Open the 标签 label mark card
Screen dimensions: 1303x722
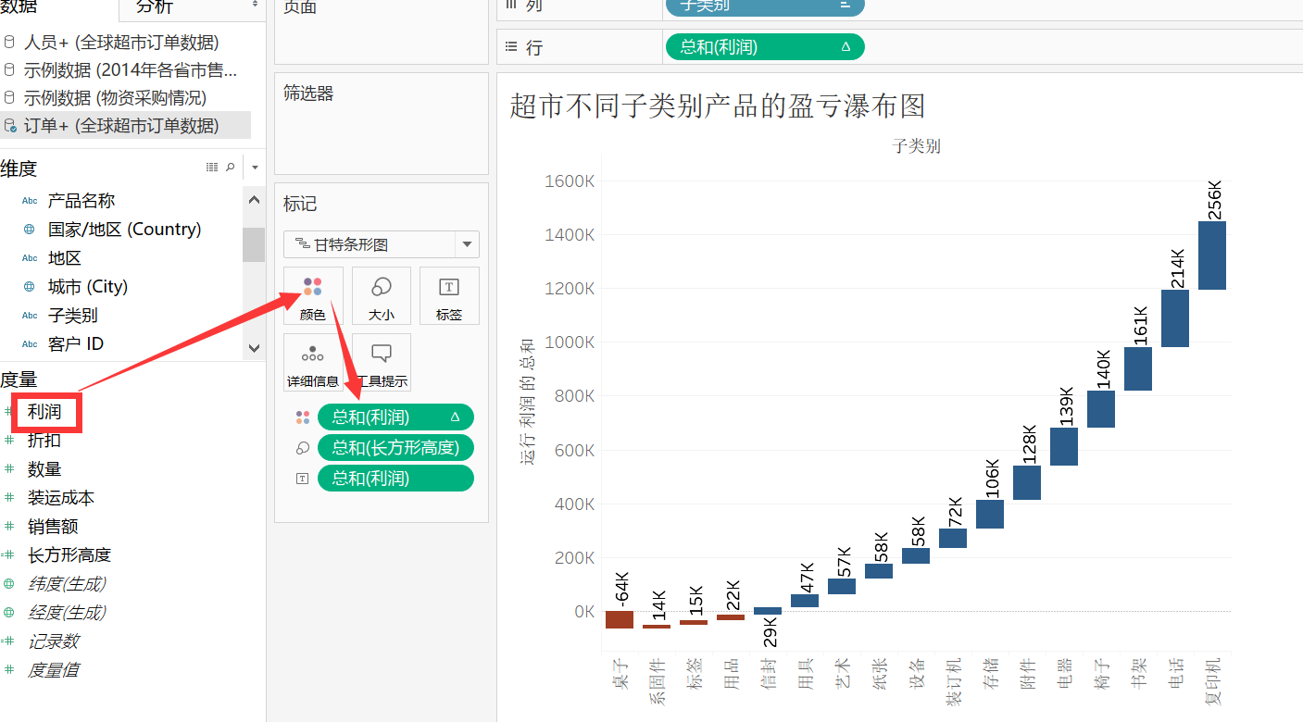click(x=449, y=296)
